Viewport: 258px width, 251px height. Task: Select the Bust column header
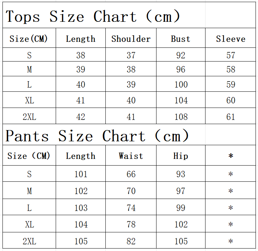tap(180, 39)
